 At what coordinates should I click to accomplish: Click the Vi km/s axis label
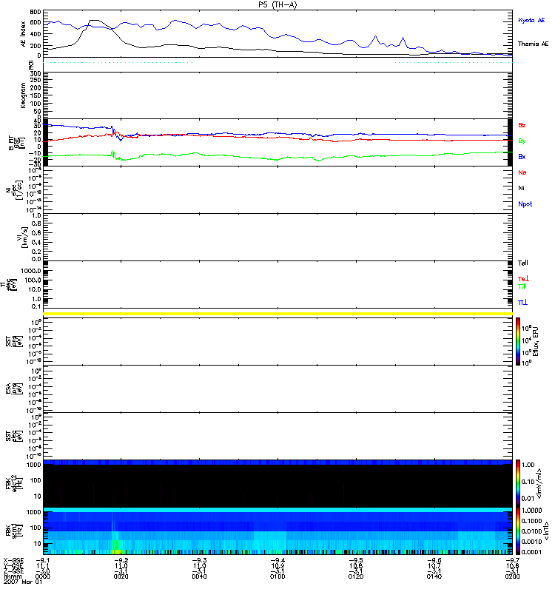point(22,237)
